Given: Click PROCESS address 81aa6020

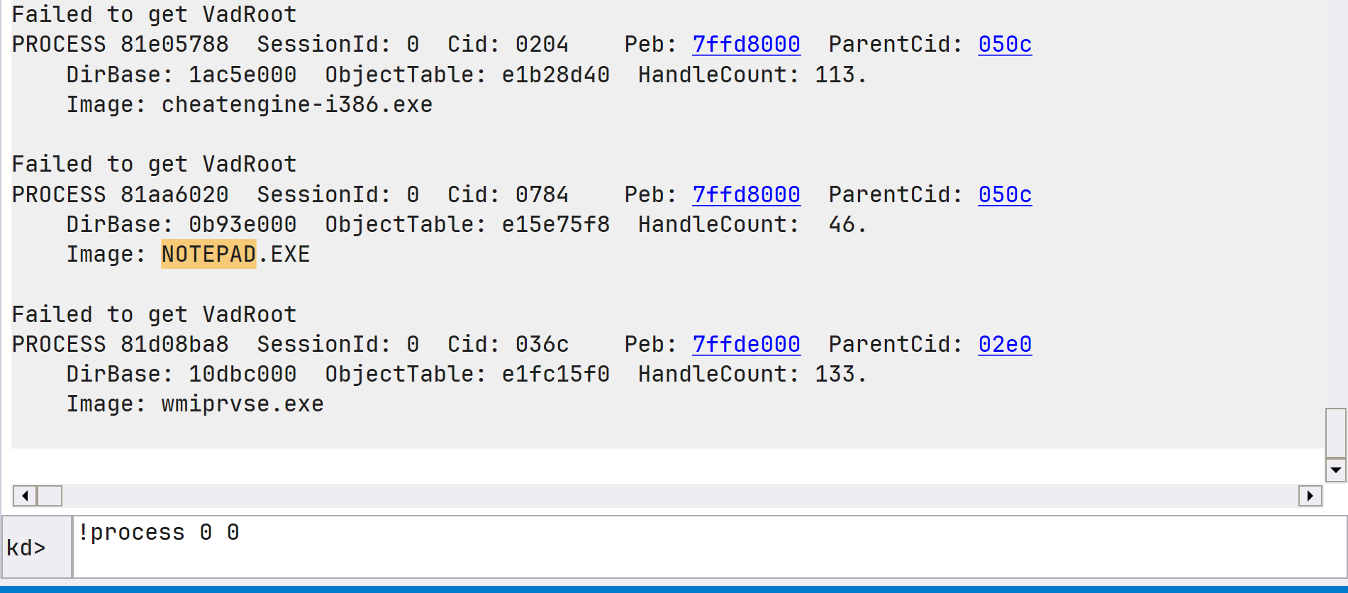Looking at the screenshot, I should [174, 194].
